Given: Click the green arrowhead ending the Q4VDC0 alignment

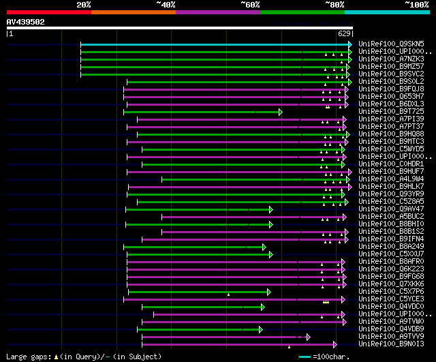Looking at the screenshot, I should pos(263,307).
